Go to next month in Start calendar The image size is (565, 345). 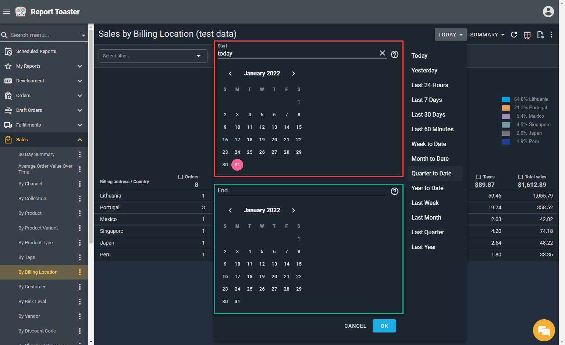pyautogui.click(x=294, y=74)
